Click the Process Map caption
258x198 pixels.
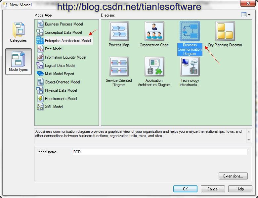click(119, 45)
